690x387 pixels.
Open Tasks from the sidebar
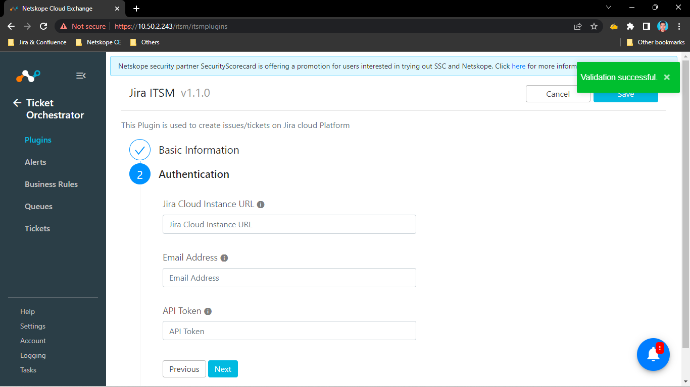[x=28, y=370]
